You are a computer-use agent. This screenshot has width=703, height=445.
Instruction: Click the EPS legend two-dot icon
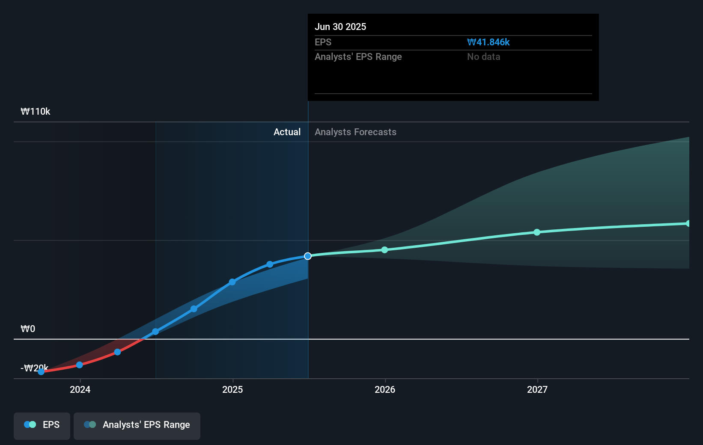pyautogui.click(x=30, y=424)
